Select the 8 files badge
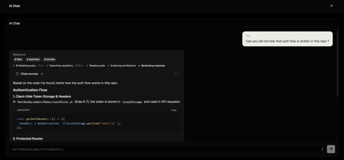Viewport: 344px width, 160px height. [18, 59]
